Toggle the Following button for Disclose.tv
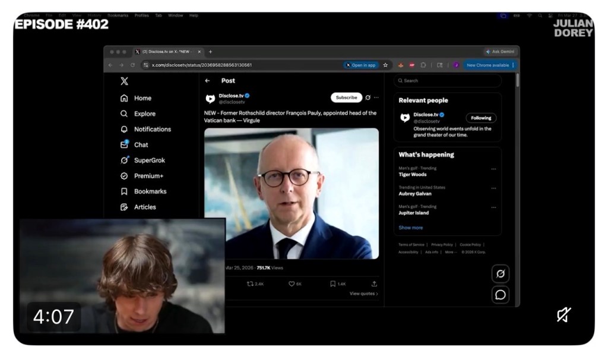The height and width of the screenshot is (359, 608). pos(481,118)
